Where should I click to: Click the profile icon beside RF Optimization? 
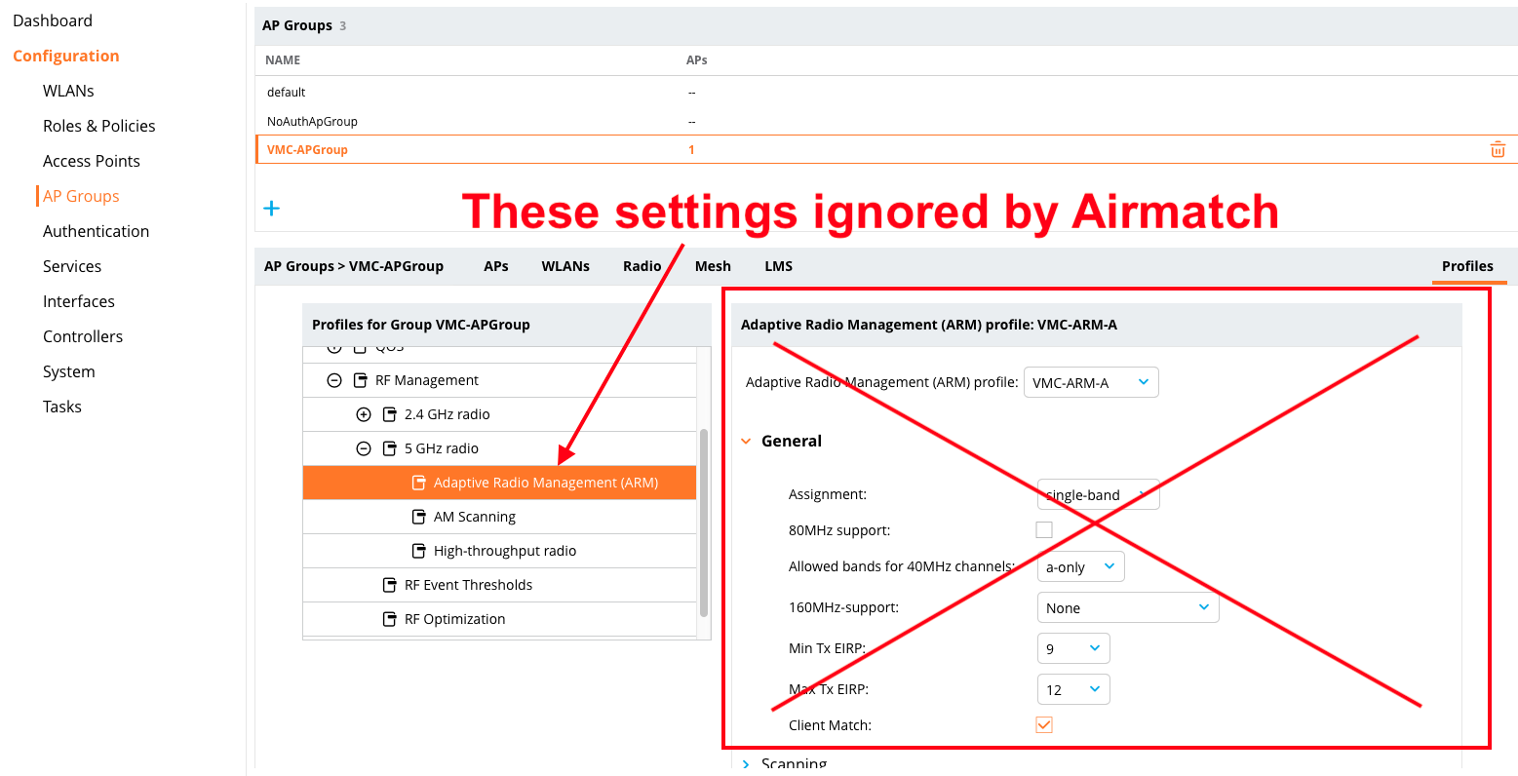tap(388, 618)
